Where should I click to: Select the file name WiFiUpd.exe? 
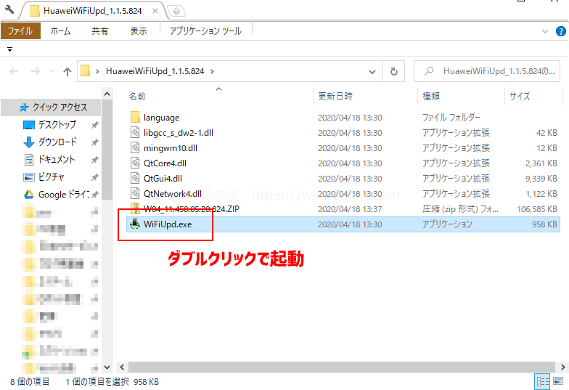point(168,224)
